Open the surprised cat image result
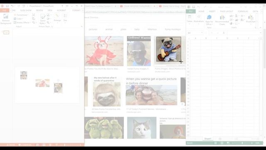 click(x=142, y=128)
